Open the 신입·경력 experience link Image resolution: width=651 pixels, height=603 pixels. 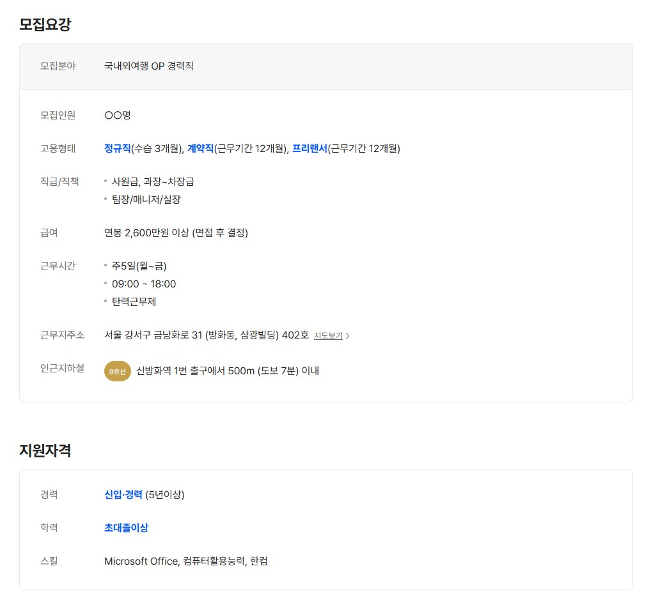pos(123,494)
